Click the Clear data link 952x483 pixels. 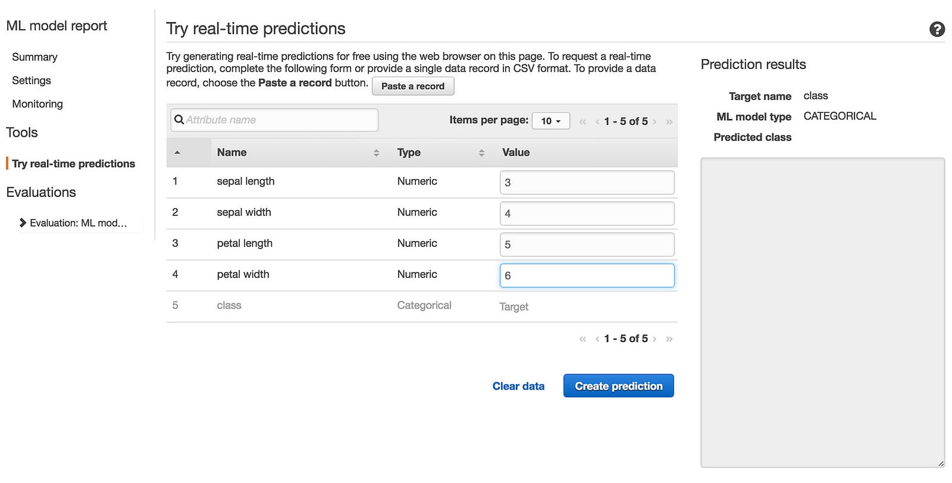coord(518,386)
